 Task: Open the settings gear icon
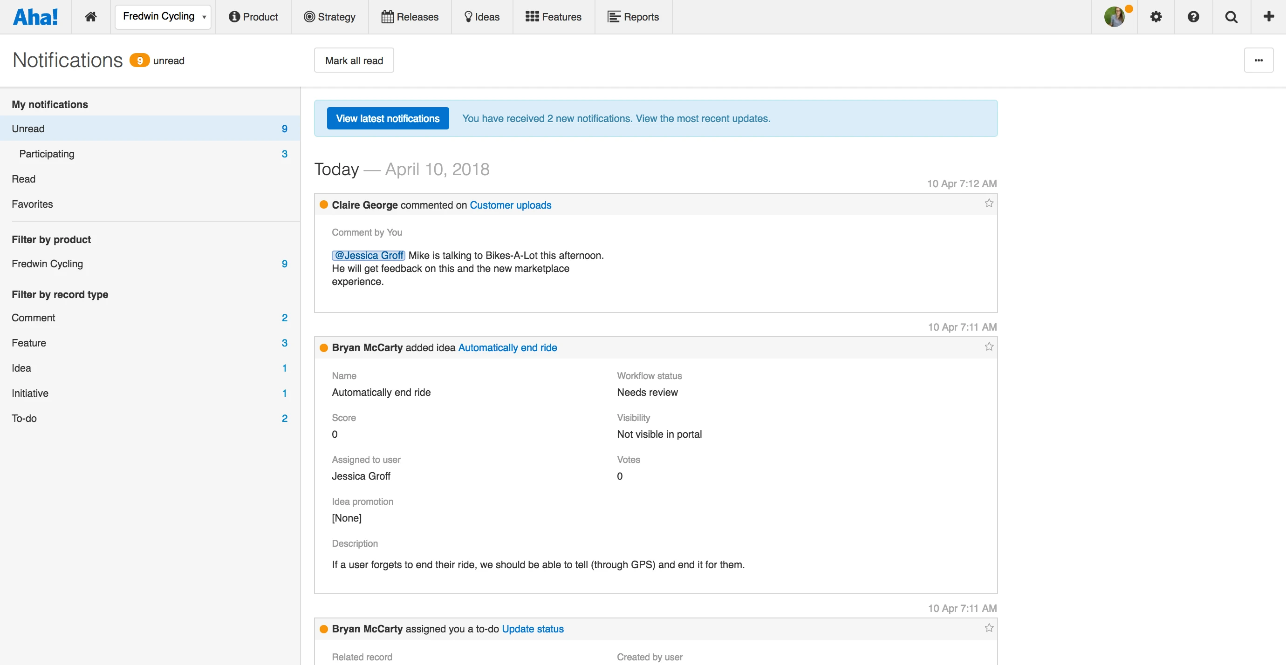[x=1156, y=17]
